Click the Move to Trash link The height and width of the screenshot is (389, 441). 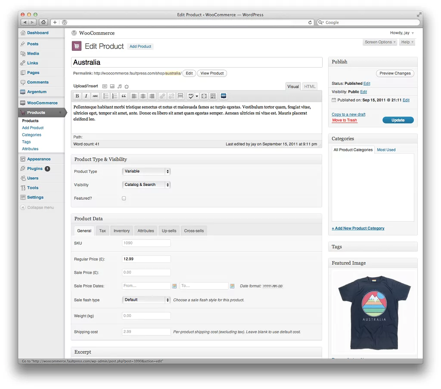pyautogui.click(x=345, y=120)
